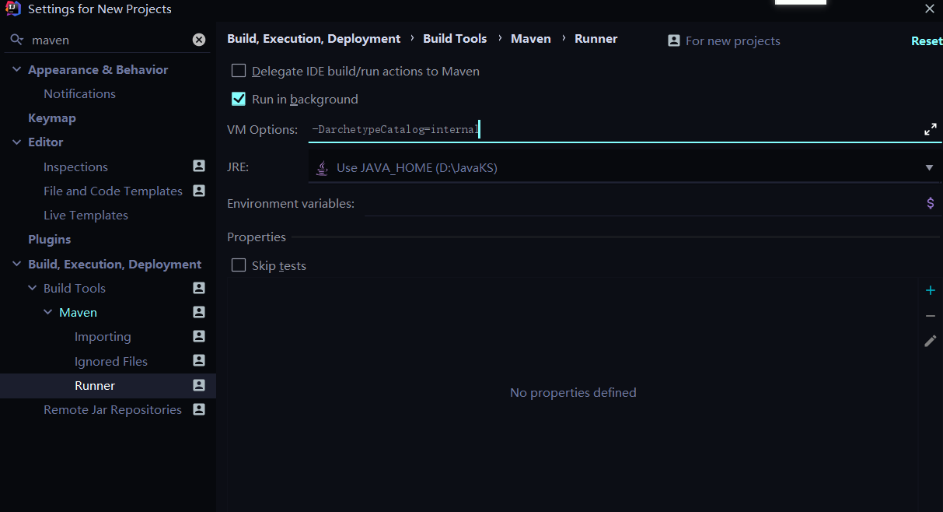The image size is (943, 512).
Task: Click the project-level icon beside File and Code Templates
Action: (199, 190)
